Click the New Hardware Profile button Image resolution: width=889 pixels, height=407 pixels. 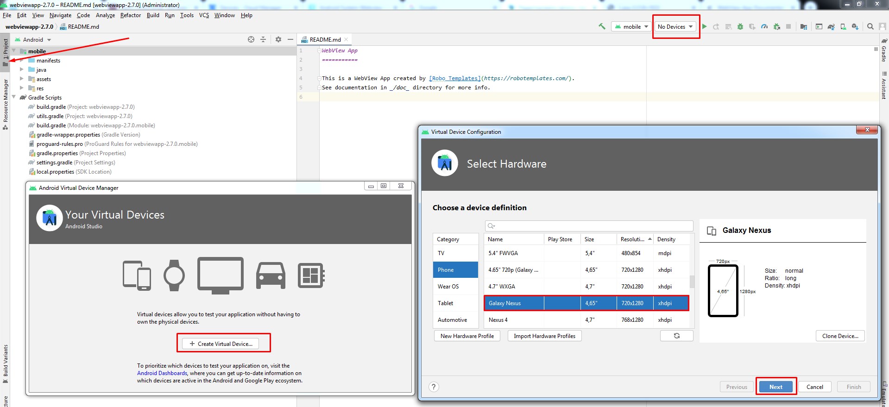[467, 336]
